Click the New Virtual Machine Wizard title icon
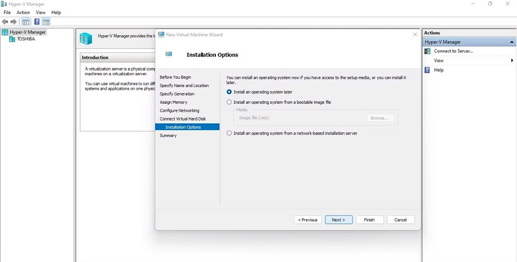517x262 pixels. coord(161,34)
